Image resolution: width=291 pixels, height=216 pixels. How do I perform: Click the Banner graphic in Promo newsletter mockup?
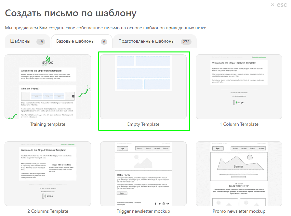coord(239,166)
